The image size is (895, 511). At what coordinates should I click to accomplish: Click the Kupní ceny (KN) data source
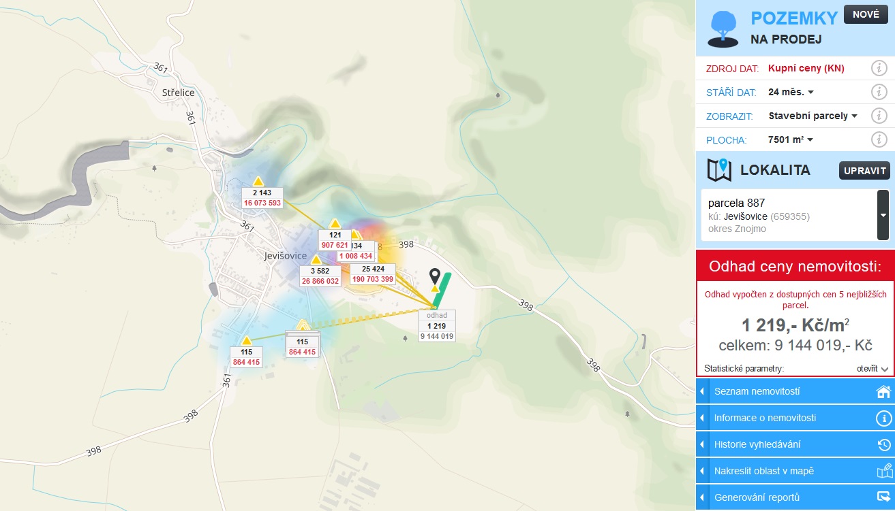[806, 68]
